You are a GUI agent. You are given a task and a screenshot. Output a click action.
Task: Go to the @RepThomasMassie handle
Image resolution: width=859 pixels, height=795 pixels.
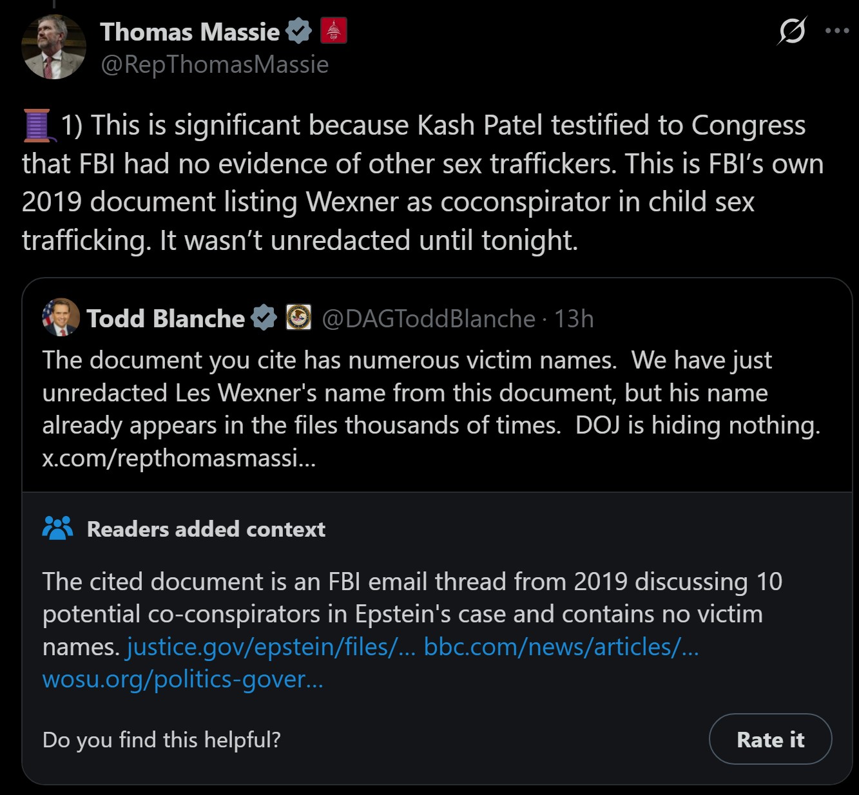click(x=215, y=64)
